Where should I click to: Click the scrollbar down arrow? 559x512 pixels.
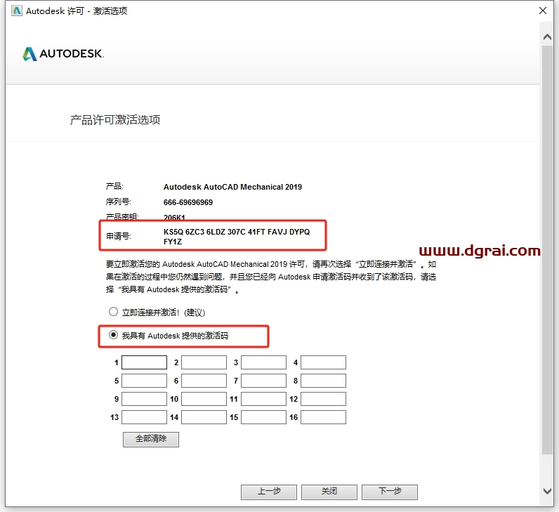tap(547, 491)
